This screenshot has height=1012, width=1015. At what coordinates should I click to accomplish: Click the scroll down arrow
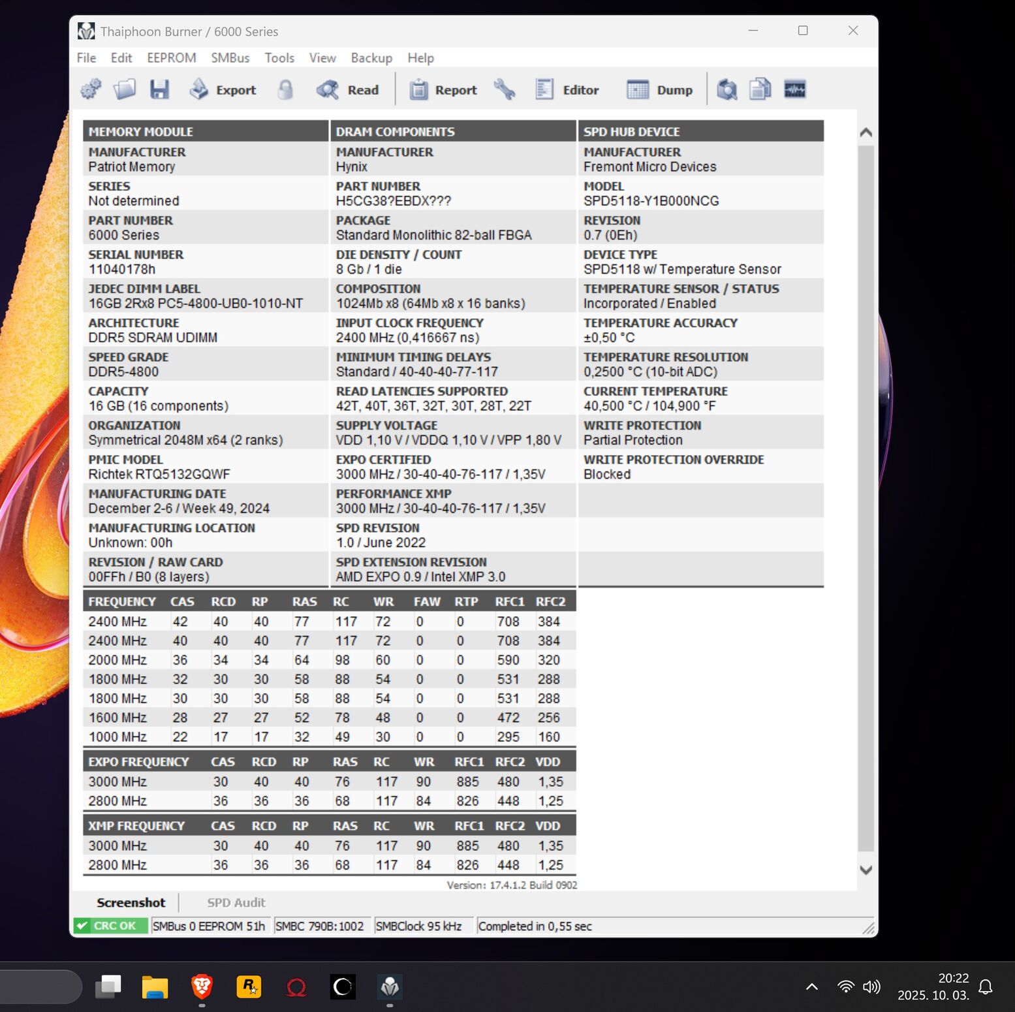point(866,870)
